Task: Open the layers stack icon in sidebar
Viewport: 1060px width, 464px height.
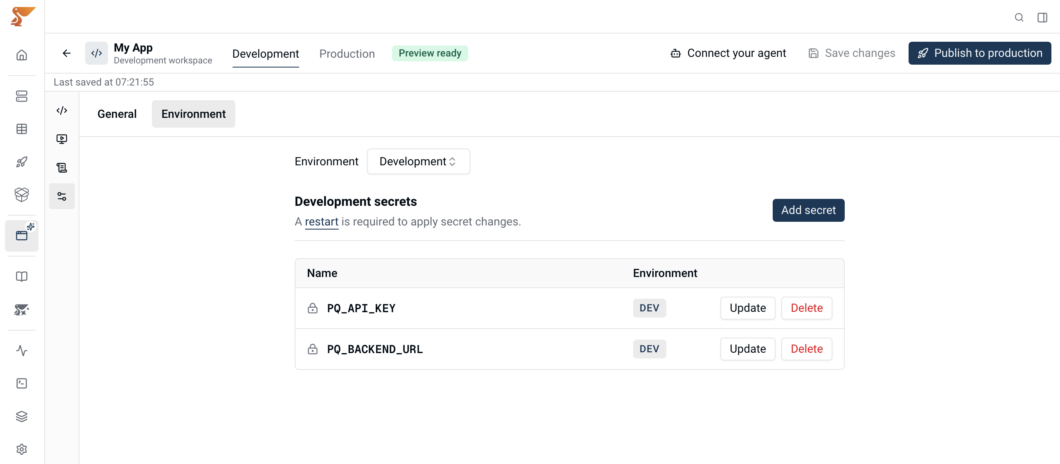Action: [22, 416]
